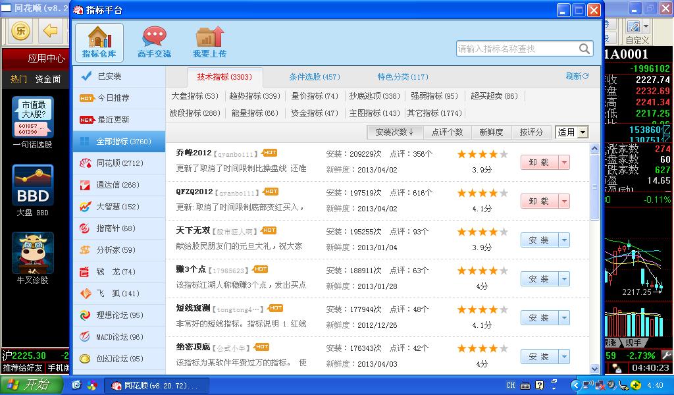Uninstall the 乔峰2012 indicator

tap(540, 163)
